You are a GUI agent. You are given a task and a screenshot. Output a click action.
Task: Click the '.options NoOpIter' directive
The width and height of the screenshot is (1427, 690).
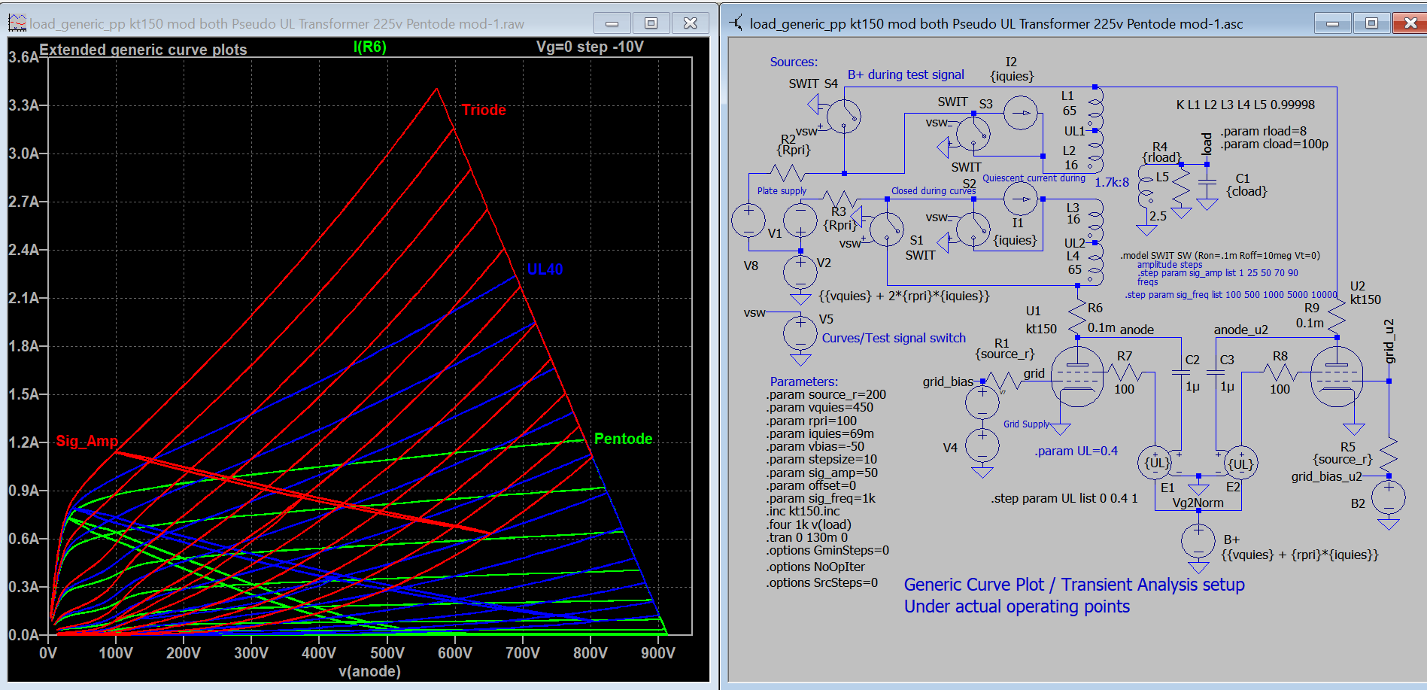(816, 567)
